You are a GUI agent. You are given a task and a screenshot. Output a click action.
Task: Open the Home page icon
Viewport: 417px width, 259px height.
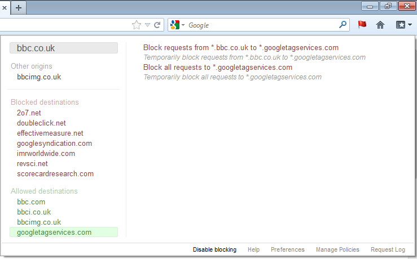[380, 25]
